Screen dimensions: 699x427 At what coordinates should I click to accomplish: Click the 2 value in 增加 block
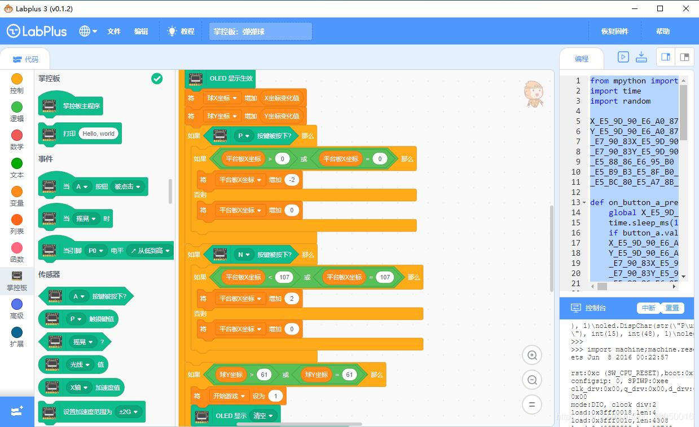coord(292,299)
